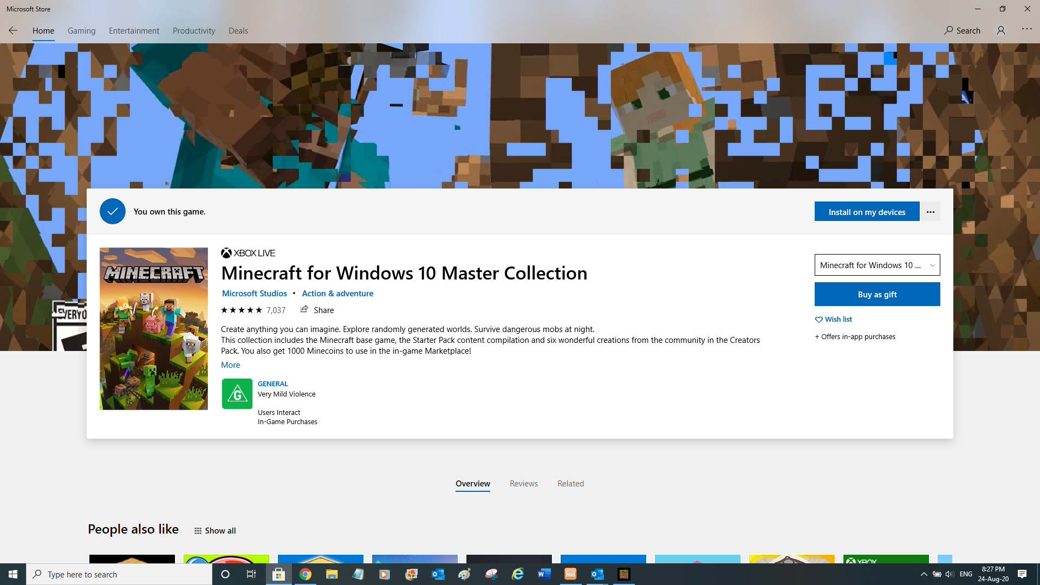Switch to the Gaming tab

[x=81, y=31]
